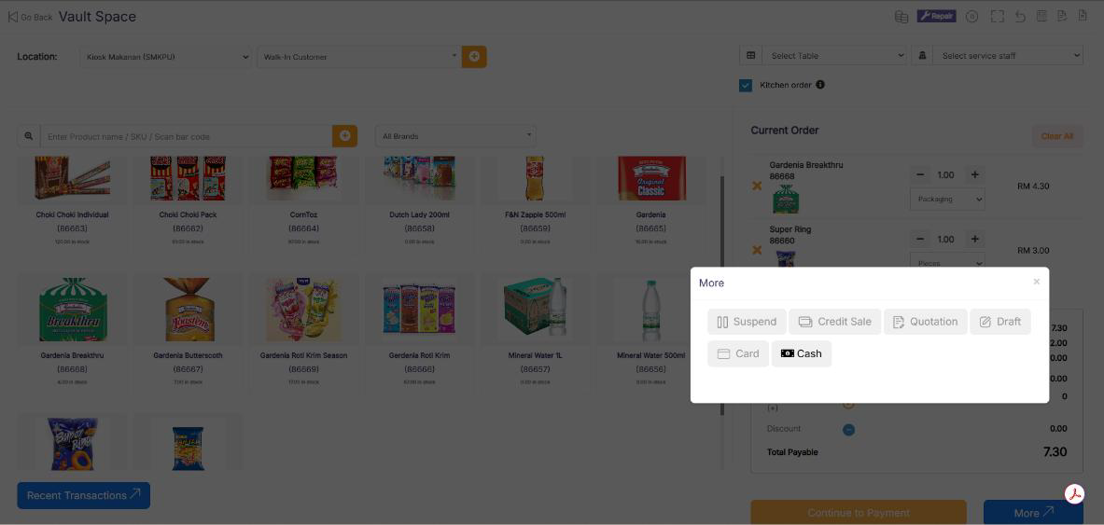Pick Card payment option

(x=738, y=354)
